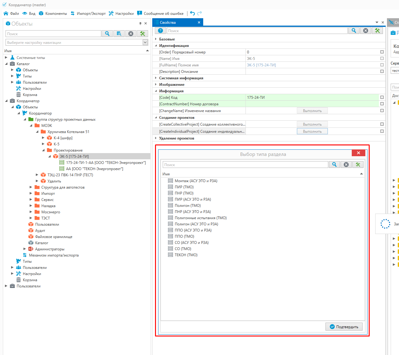The width and height of the screenshot is (399, 355).
Task: Click the Подтвердить button
Action: (x=344, y=327)
